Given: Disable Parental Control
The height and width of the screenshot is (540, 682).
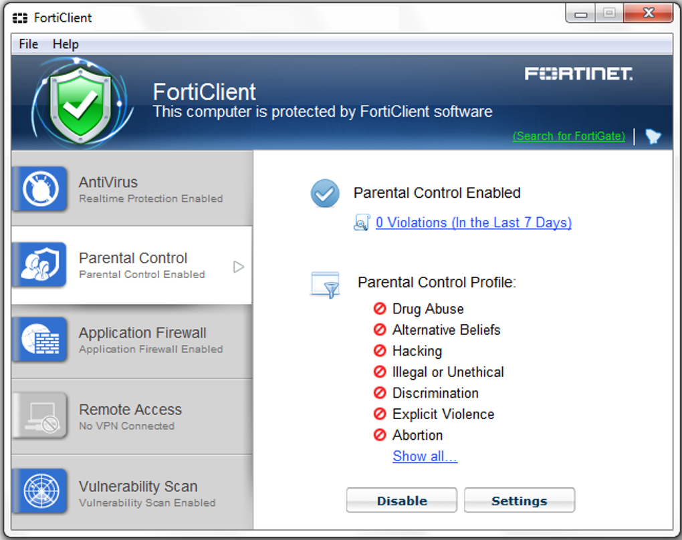Looking at the screenshot, I should click(401, 500).
